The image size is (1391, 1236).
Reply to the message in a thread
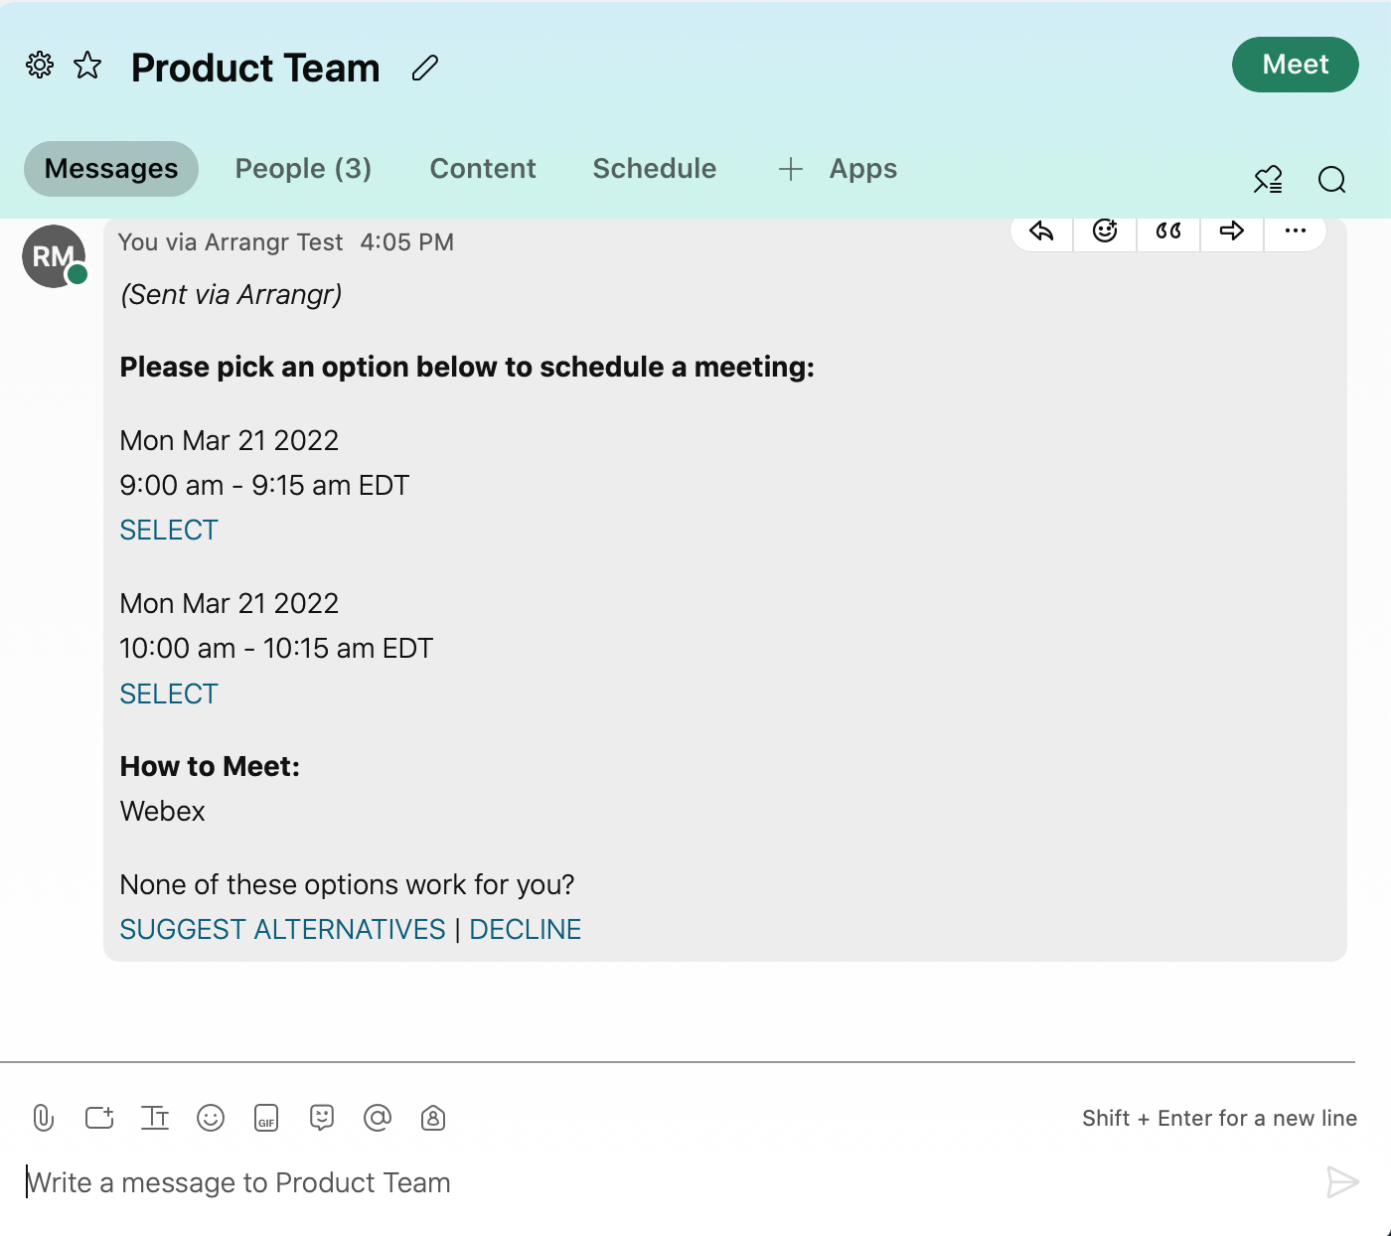tap(1041, 232)
